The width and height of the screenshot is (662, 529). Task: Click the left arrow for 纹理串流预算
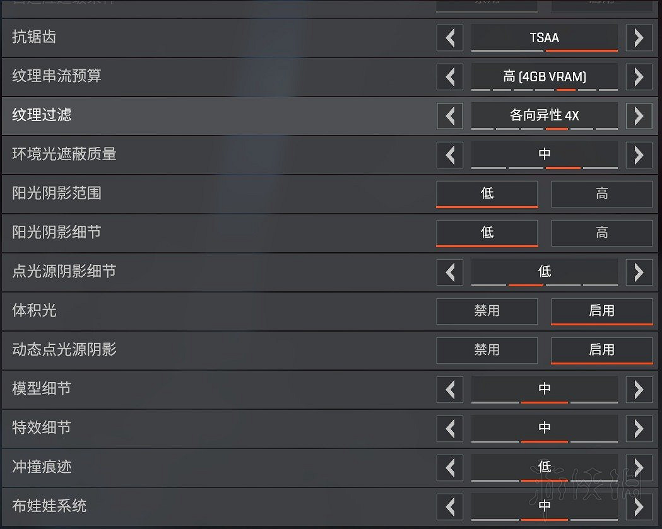pyautogui.click(x=450, y=77)
